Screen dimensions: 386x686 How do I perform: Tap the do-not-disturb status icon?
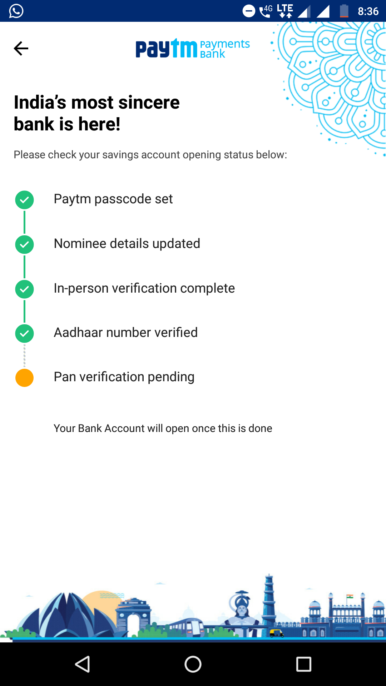249,11
